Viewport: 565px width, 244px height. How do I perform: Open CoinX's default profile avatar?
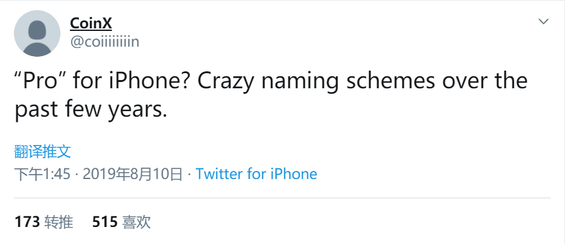tap(37, 33)
